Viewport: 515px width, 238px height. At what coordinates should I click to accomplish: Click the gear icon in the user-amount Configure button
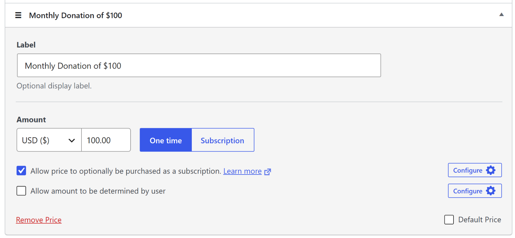[491, 191]
